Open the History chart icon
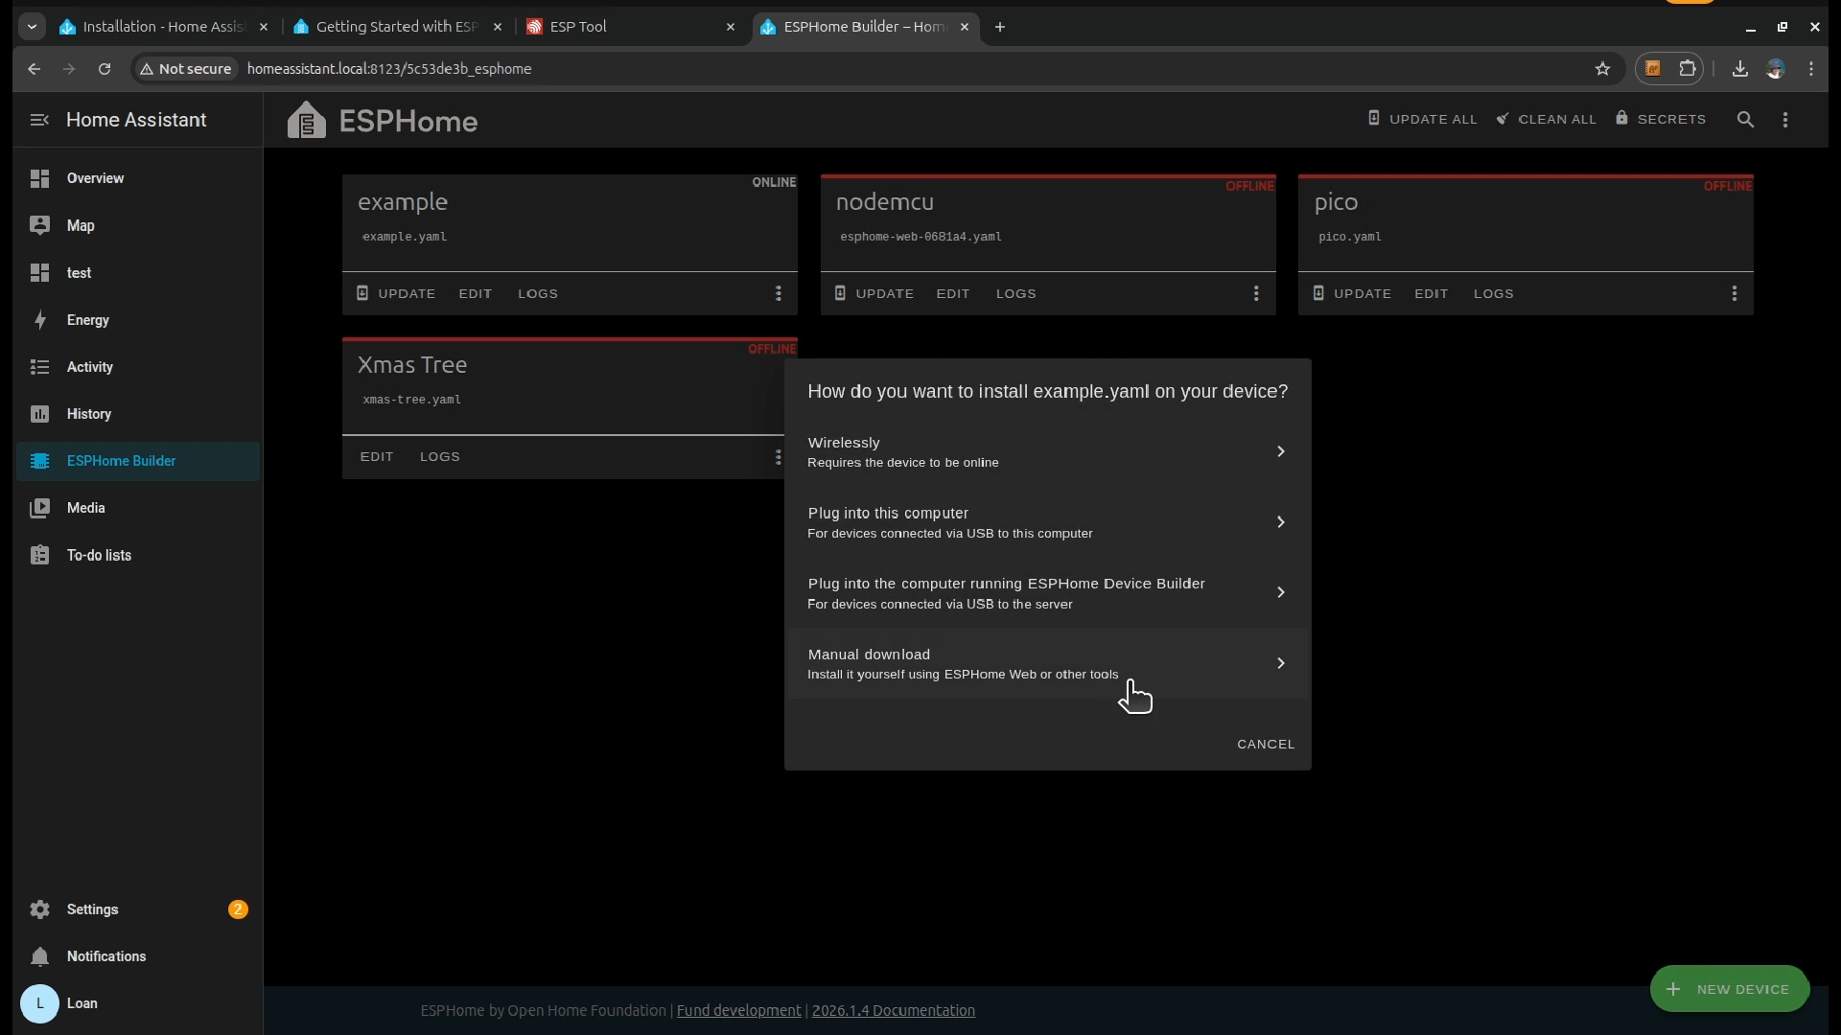 [39, 414]
